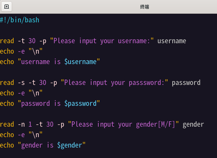Select the gender variable name after prompt

click(193, 125)
